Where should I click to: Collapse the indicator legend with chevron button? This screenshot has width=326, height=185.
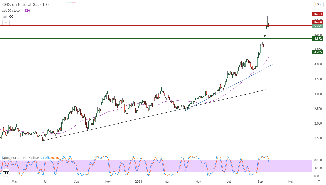pos(6,23)
